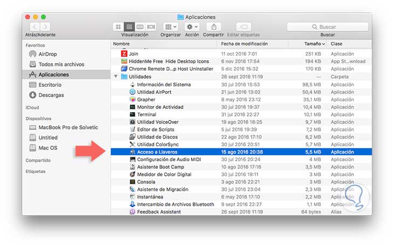Click Configuración de Audio MIDI icon
This screenshot has height=247, width=394.
point(132,160)
